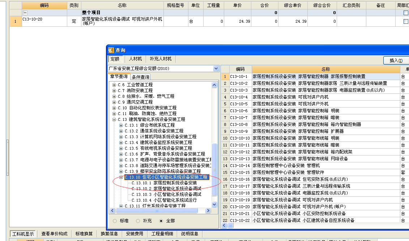
Task: Select C.13.9 楼宇安全防范系统 tree item
Action: pyautogui.click(x=163, y=171)
